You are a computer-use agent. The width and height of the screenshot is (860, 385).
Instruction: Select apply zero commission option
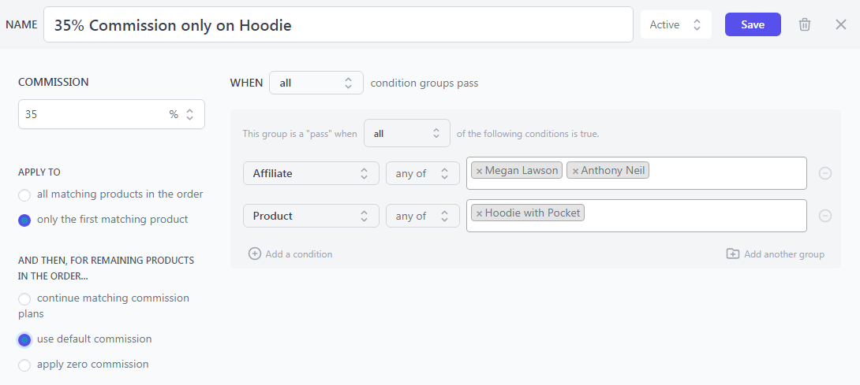tap(24, 365)
